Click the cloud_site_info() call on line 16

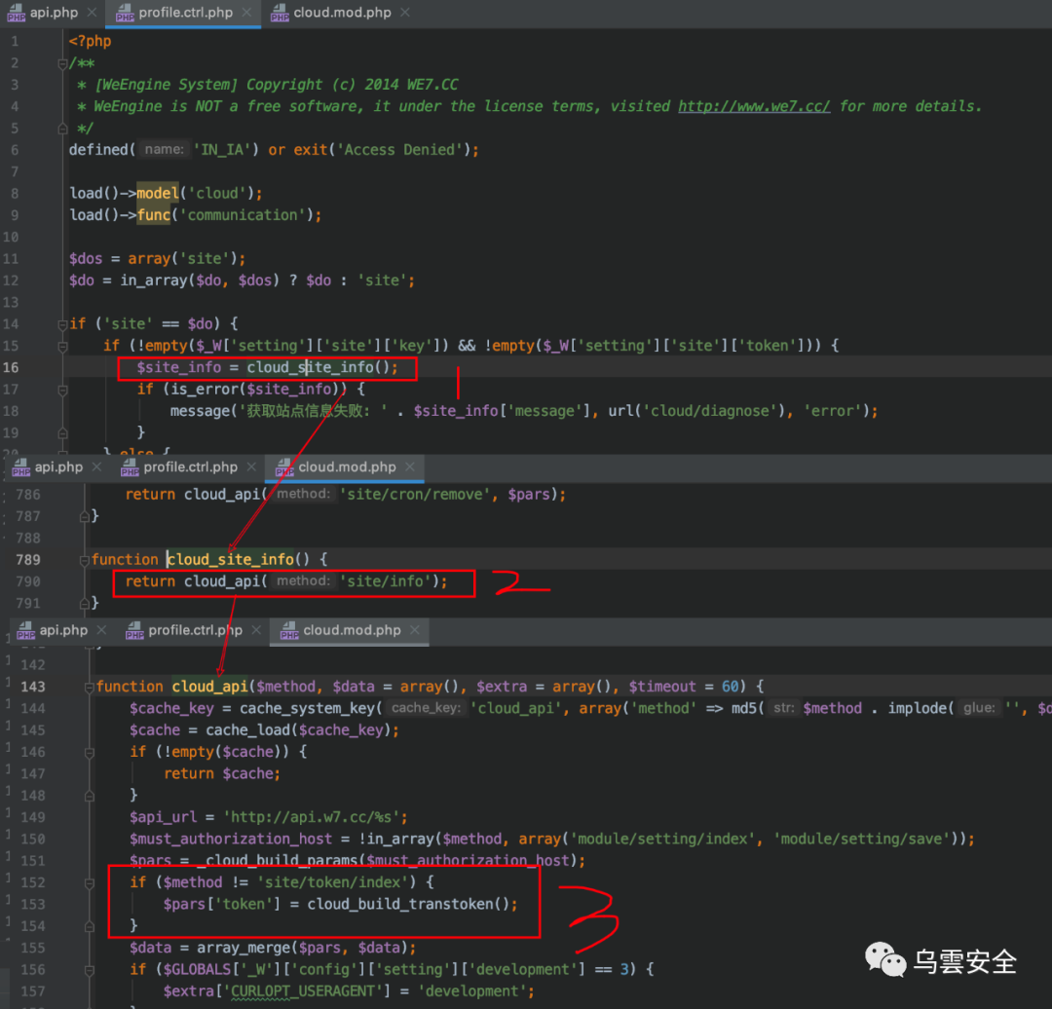pyautogui.click(x=318, y=367)
